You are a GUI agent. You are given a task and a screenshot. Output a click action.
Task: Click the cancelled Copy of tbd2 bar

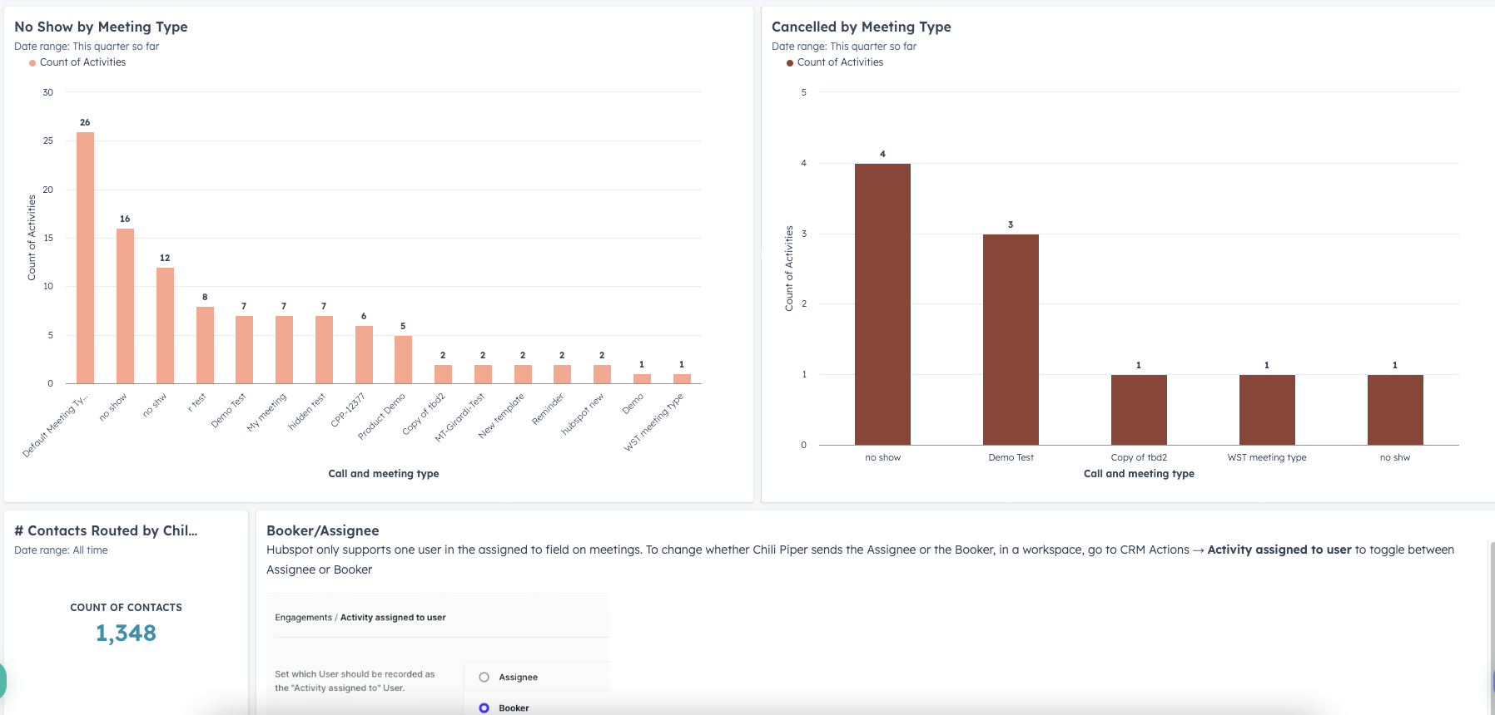(1139, 410)
